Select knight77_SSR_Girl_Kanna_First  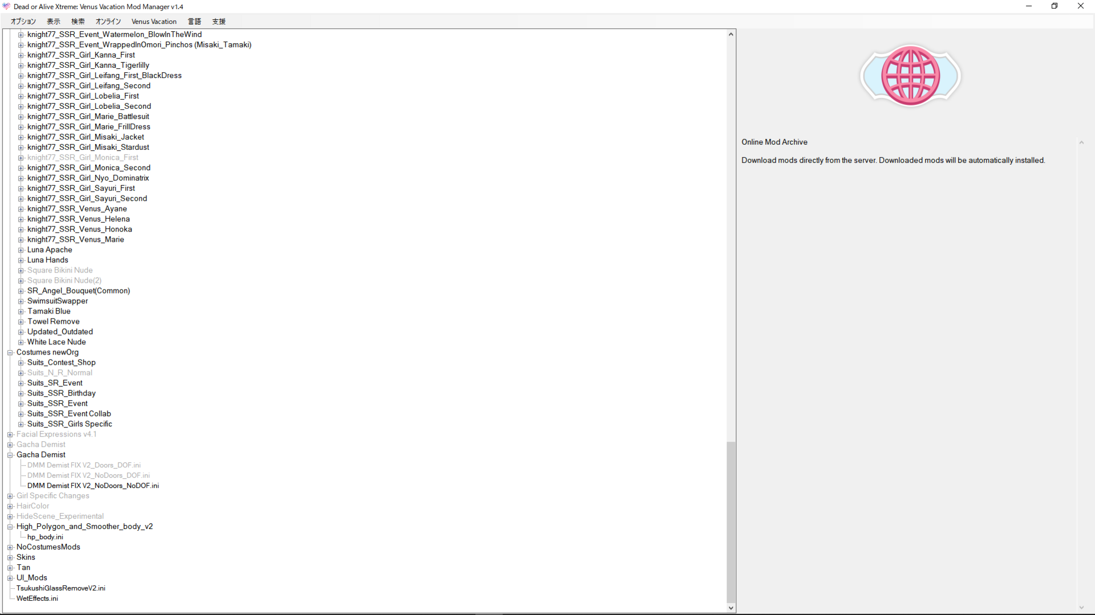[81, 55]
